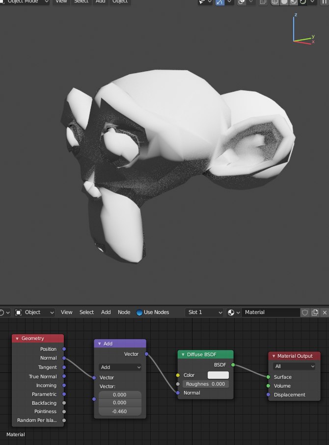
Task: Switch to wireframe viewport shading
Action: tap(274, 2)
